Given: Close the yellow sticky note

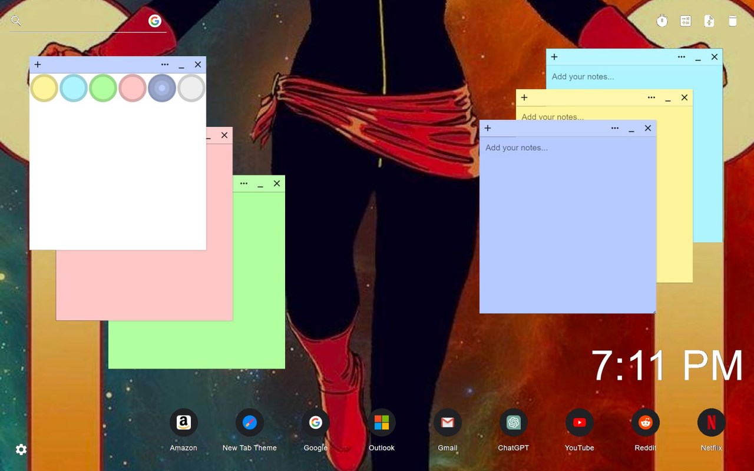Looking at the screenshot, I should [x=684, y=98].
